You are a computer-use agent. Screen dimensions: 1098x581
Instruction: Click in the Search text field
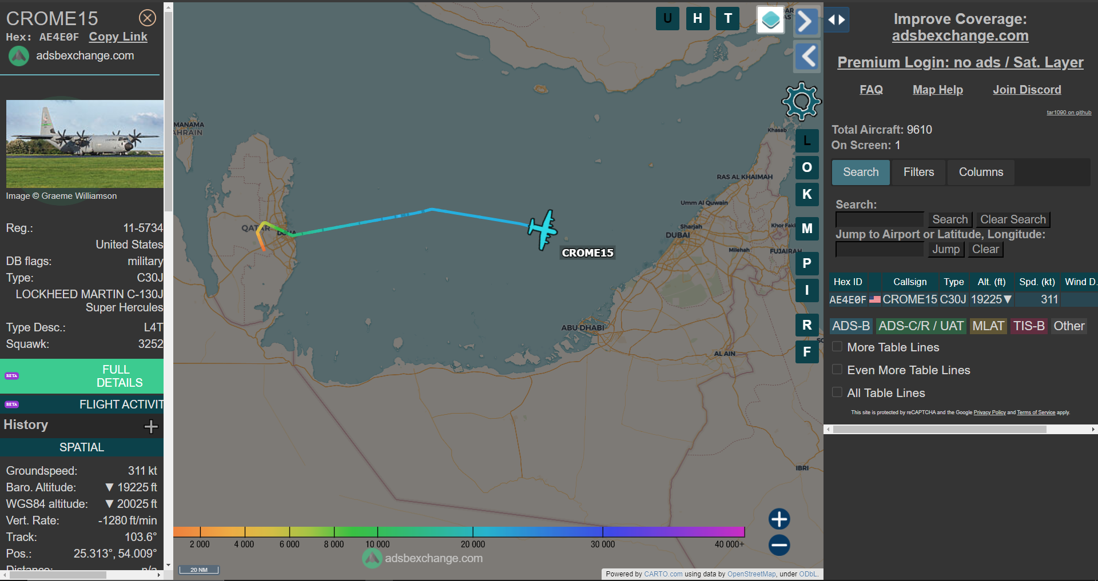[880, 219]
